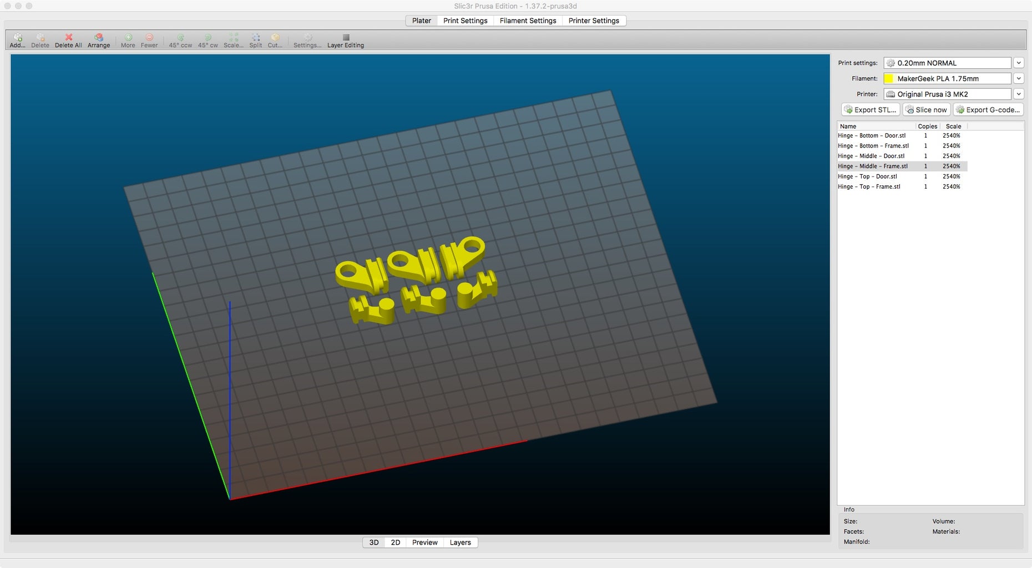Select Hinge - Top - Frame.stl in list
Viewport: 1032px width, 568px height.
pos(902,186)
